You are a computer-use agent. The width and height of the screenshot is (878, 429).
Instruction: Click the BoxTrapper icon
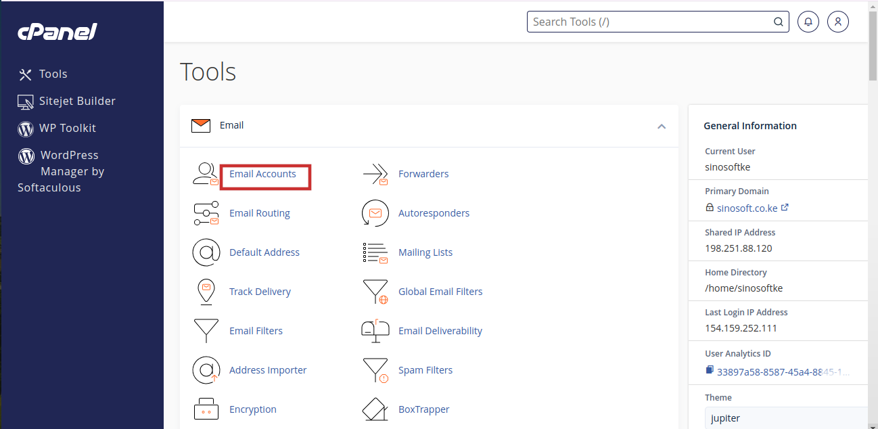375,409
